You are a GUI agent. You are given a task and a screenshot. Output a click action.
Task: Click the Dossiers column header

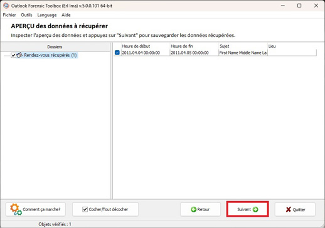(x=55, y=47)
